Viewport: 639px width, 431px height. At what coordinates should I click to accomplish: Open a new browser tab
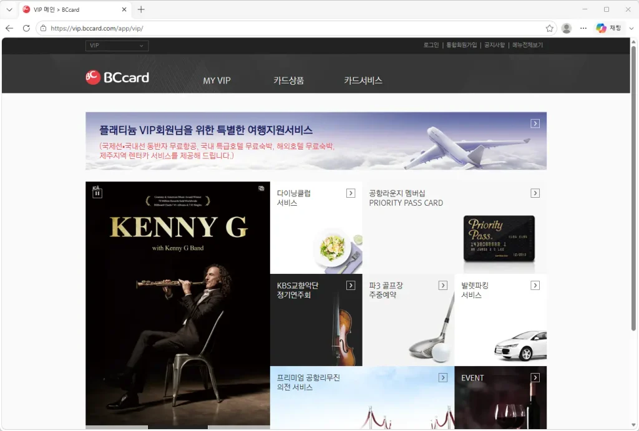tap(141, 9)
